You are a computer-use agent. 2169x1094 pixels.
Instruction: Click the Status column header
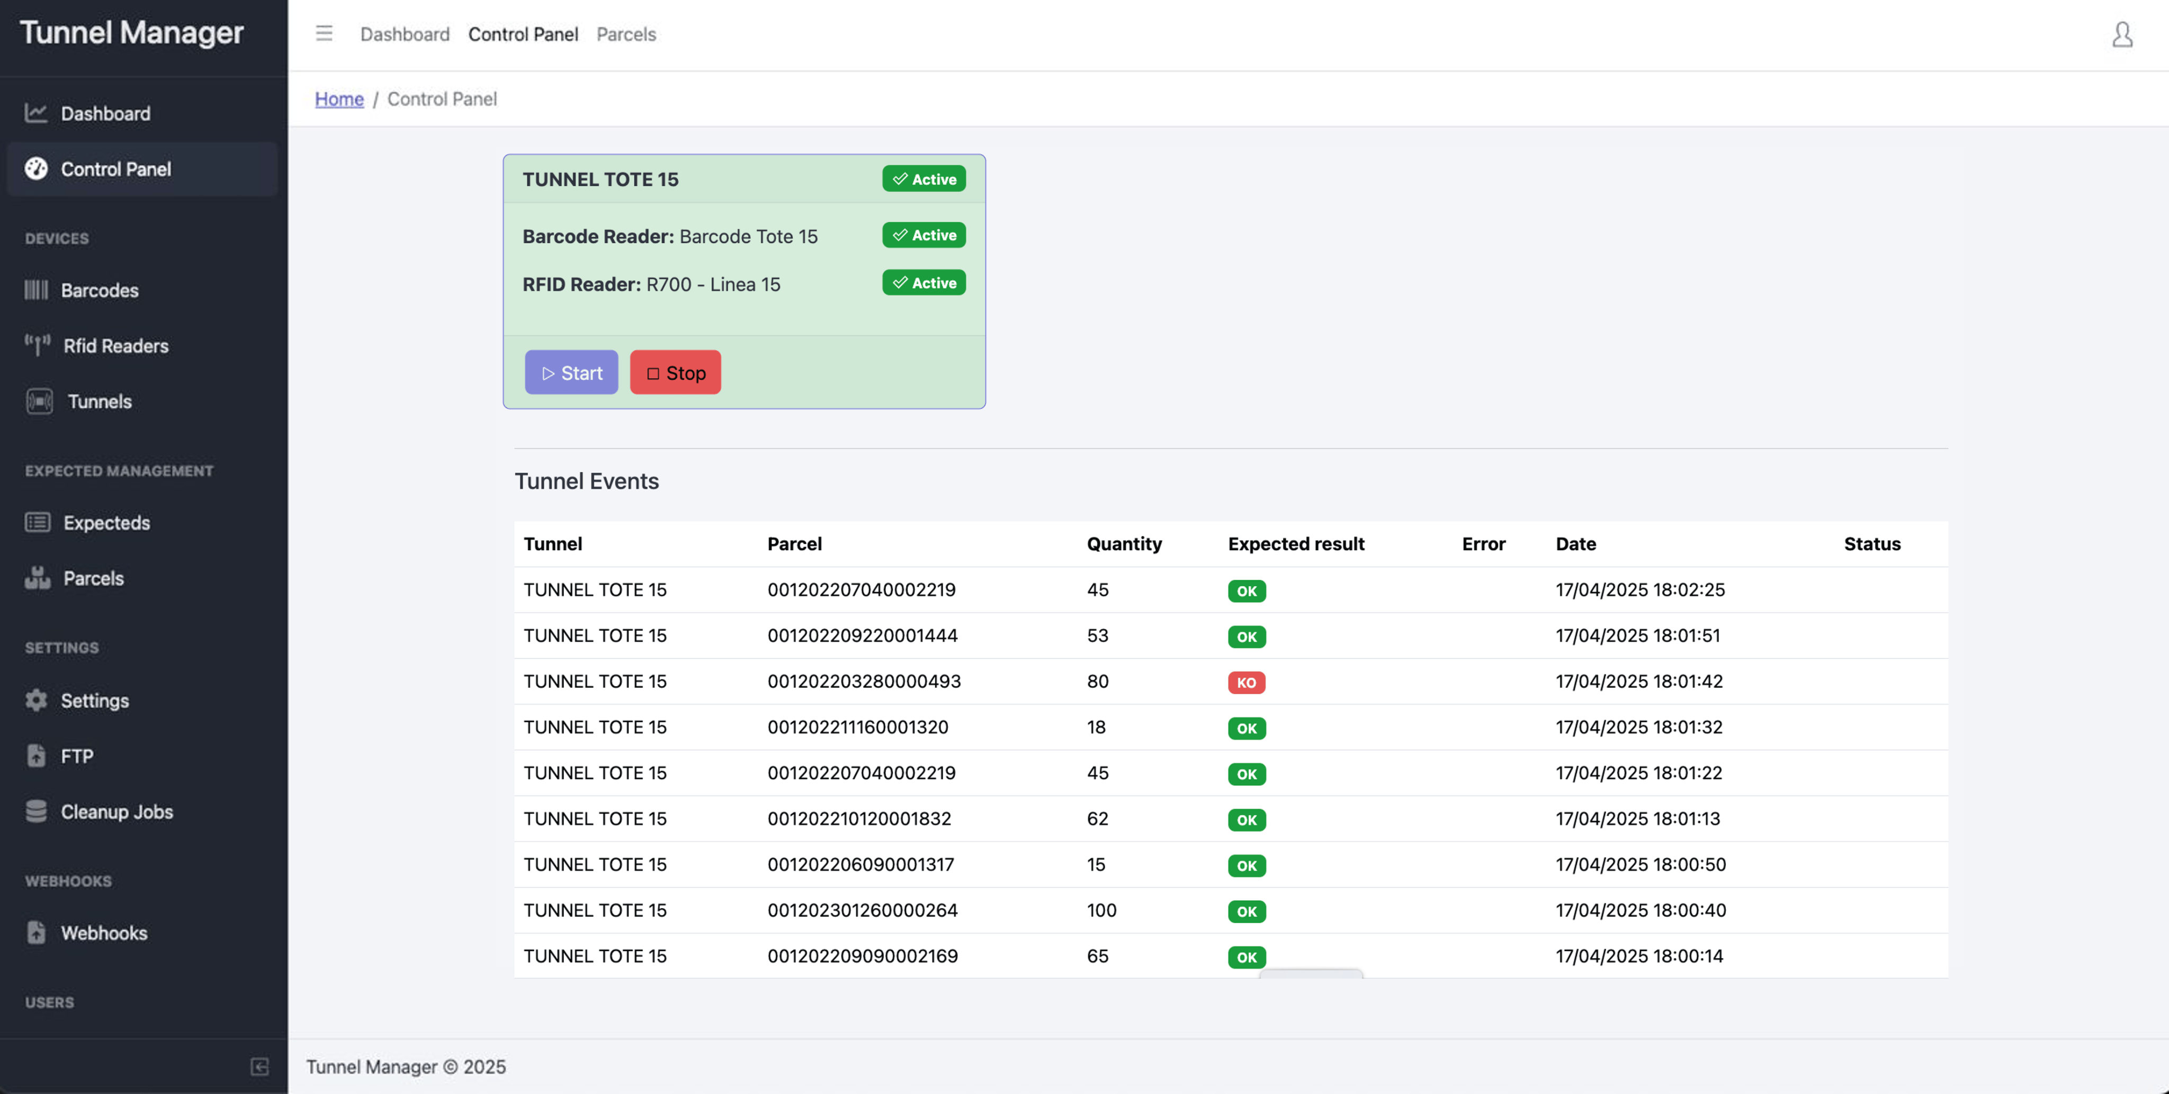click(x=1872, y=544)
